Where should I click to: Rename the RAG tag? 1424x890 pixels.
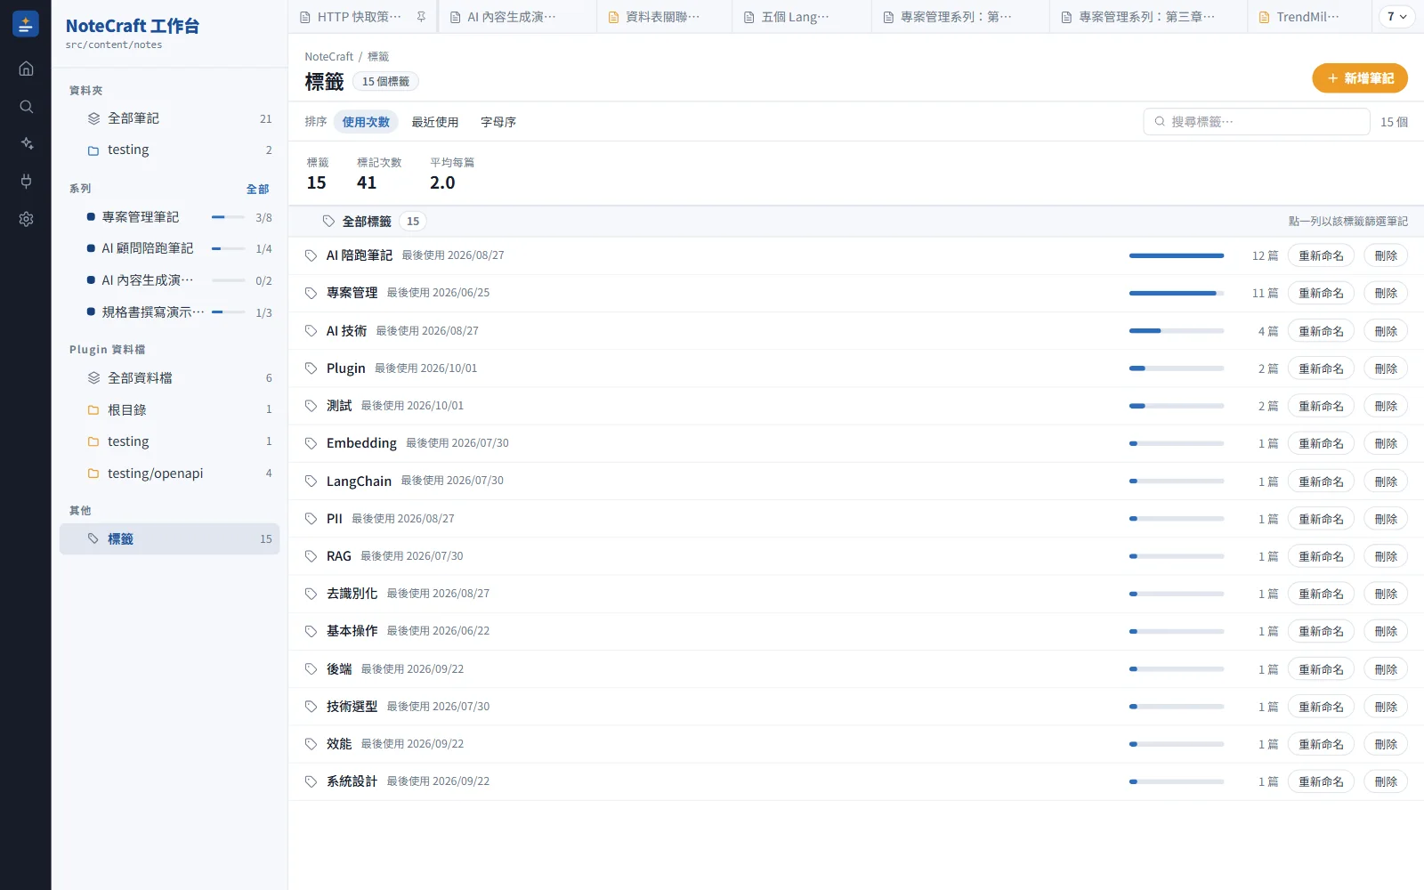[1321, 556]
